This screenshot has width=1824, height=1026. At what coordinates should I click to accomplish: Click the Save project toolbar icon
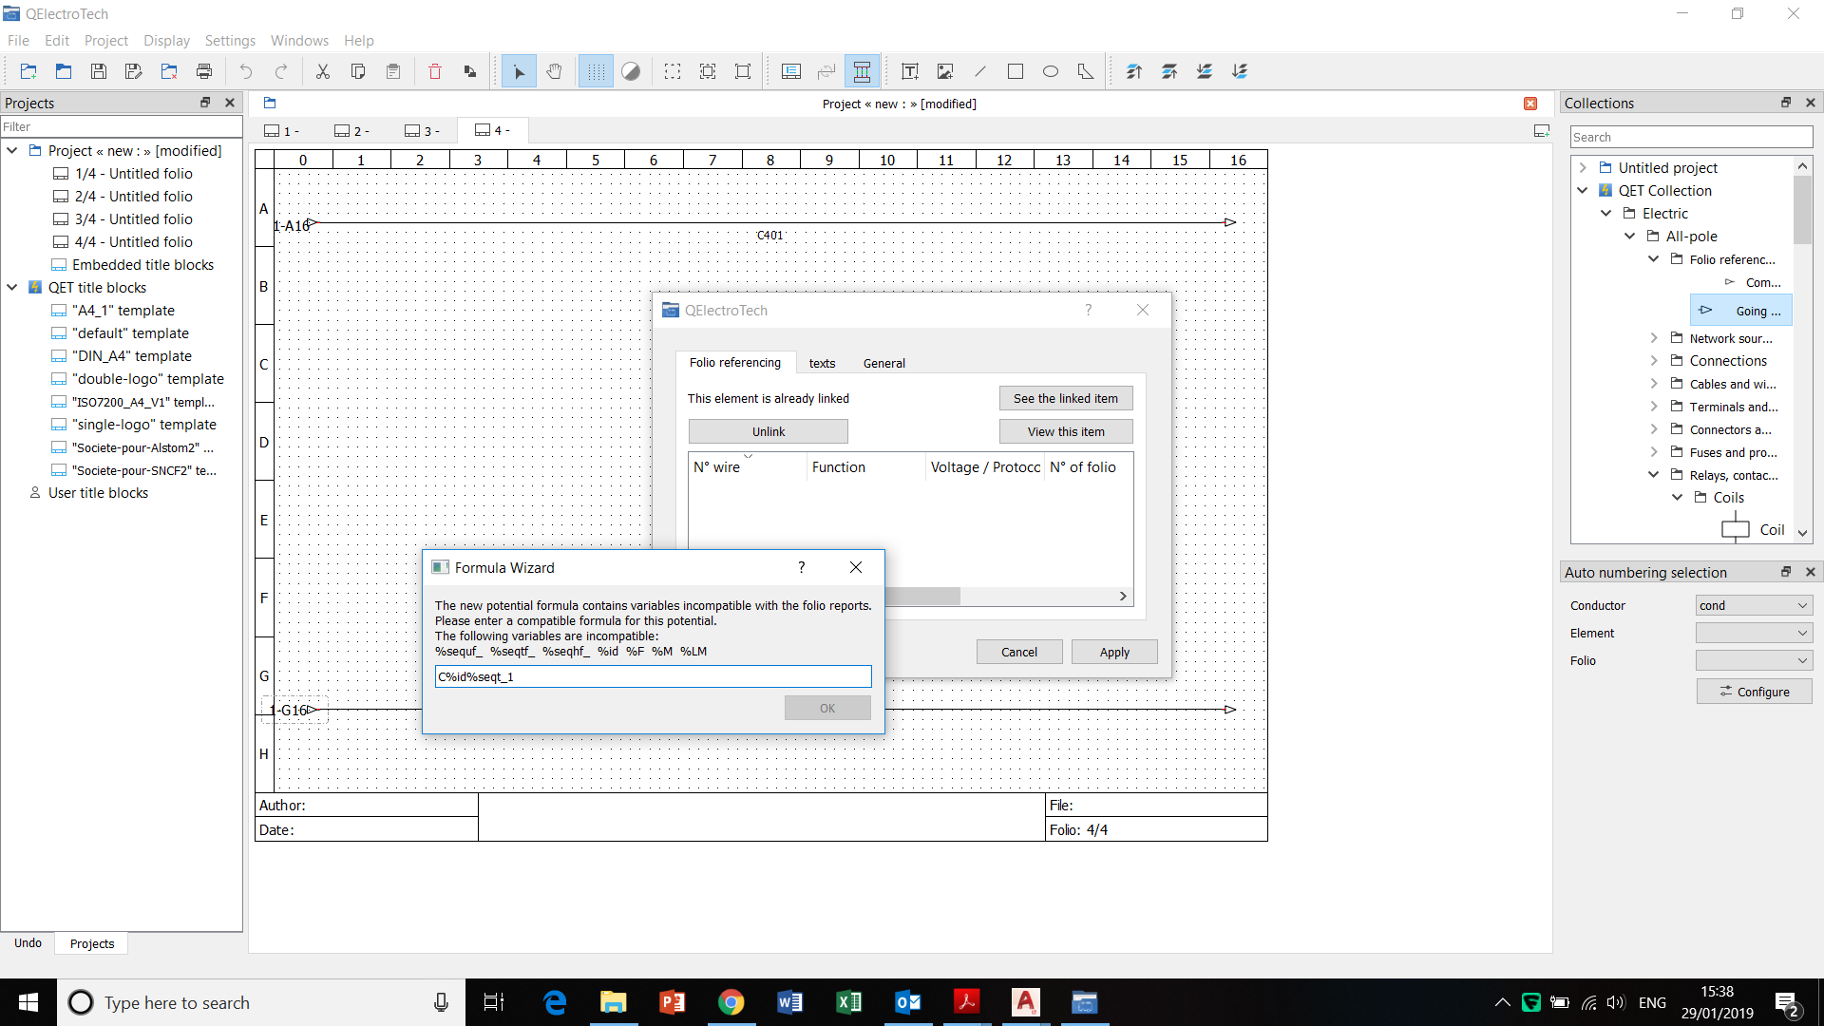pyautogui.click(x=98, y=71)
